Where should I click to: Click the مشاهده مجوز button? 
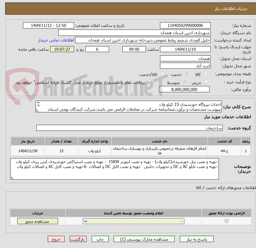coord(37,221)
